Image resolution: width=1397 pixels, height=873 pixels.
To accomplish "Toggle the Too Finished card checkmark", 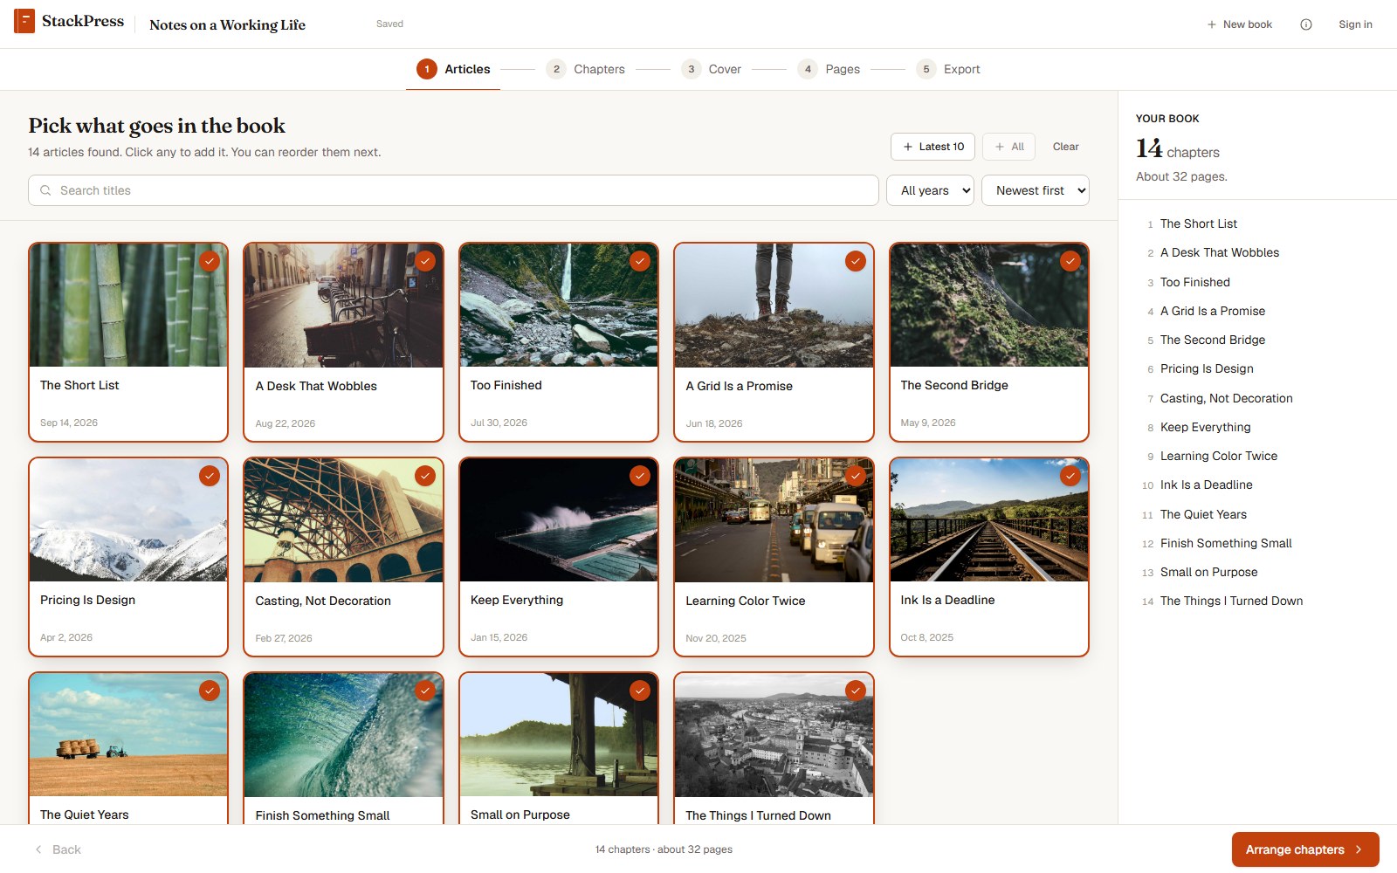I will 640,261.
